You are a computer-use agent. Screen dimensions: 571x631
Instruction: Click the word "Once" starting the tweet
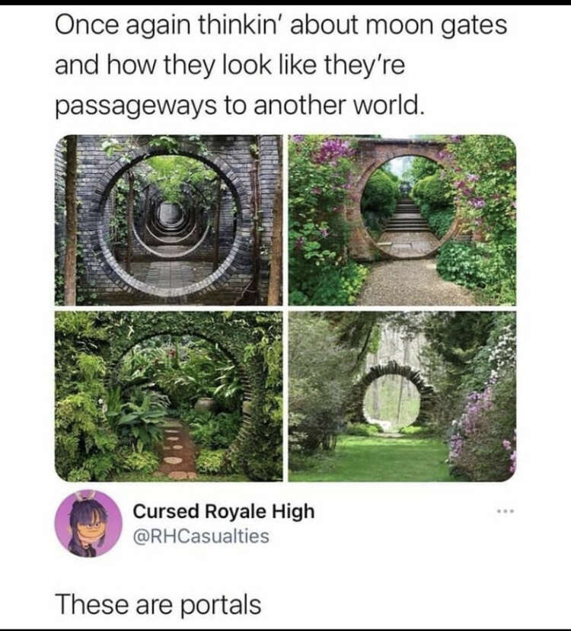coord(87,25)
